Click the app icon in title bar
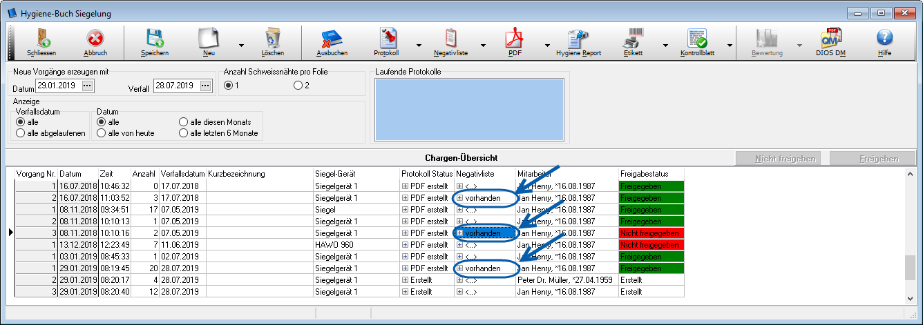The width and height of the screenshot is (923, 325). point(13,14)
